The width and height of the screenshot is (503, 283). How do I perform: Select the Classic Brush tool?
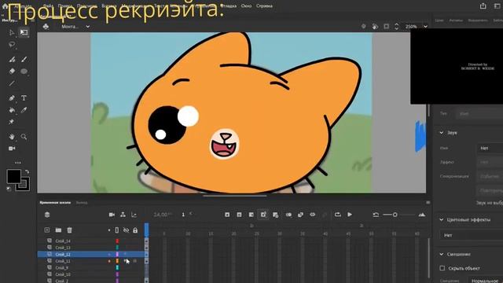(24, 59)
